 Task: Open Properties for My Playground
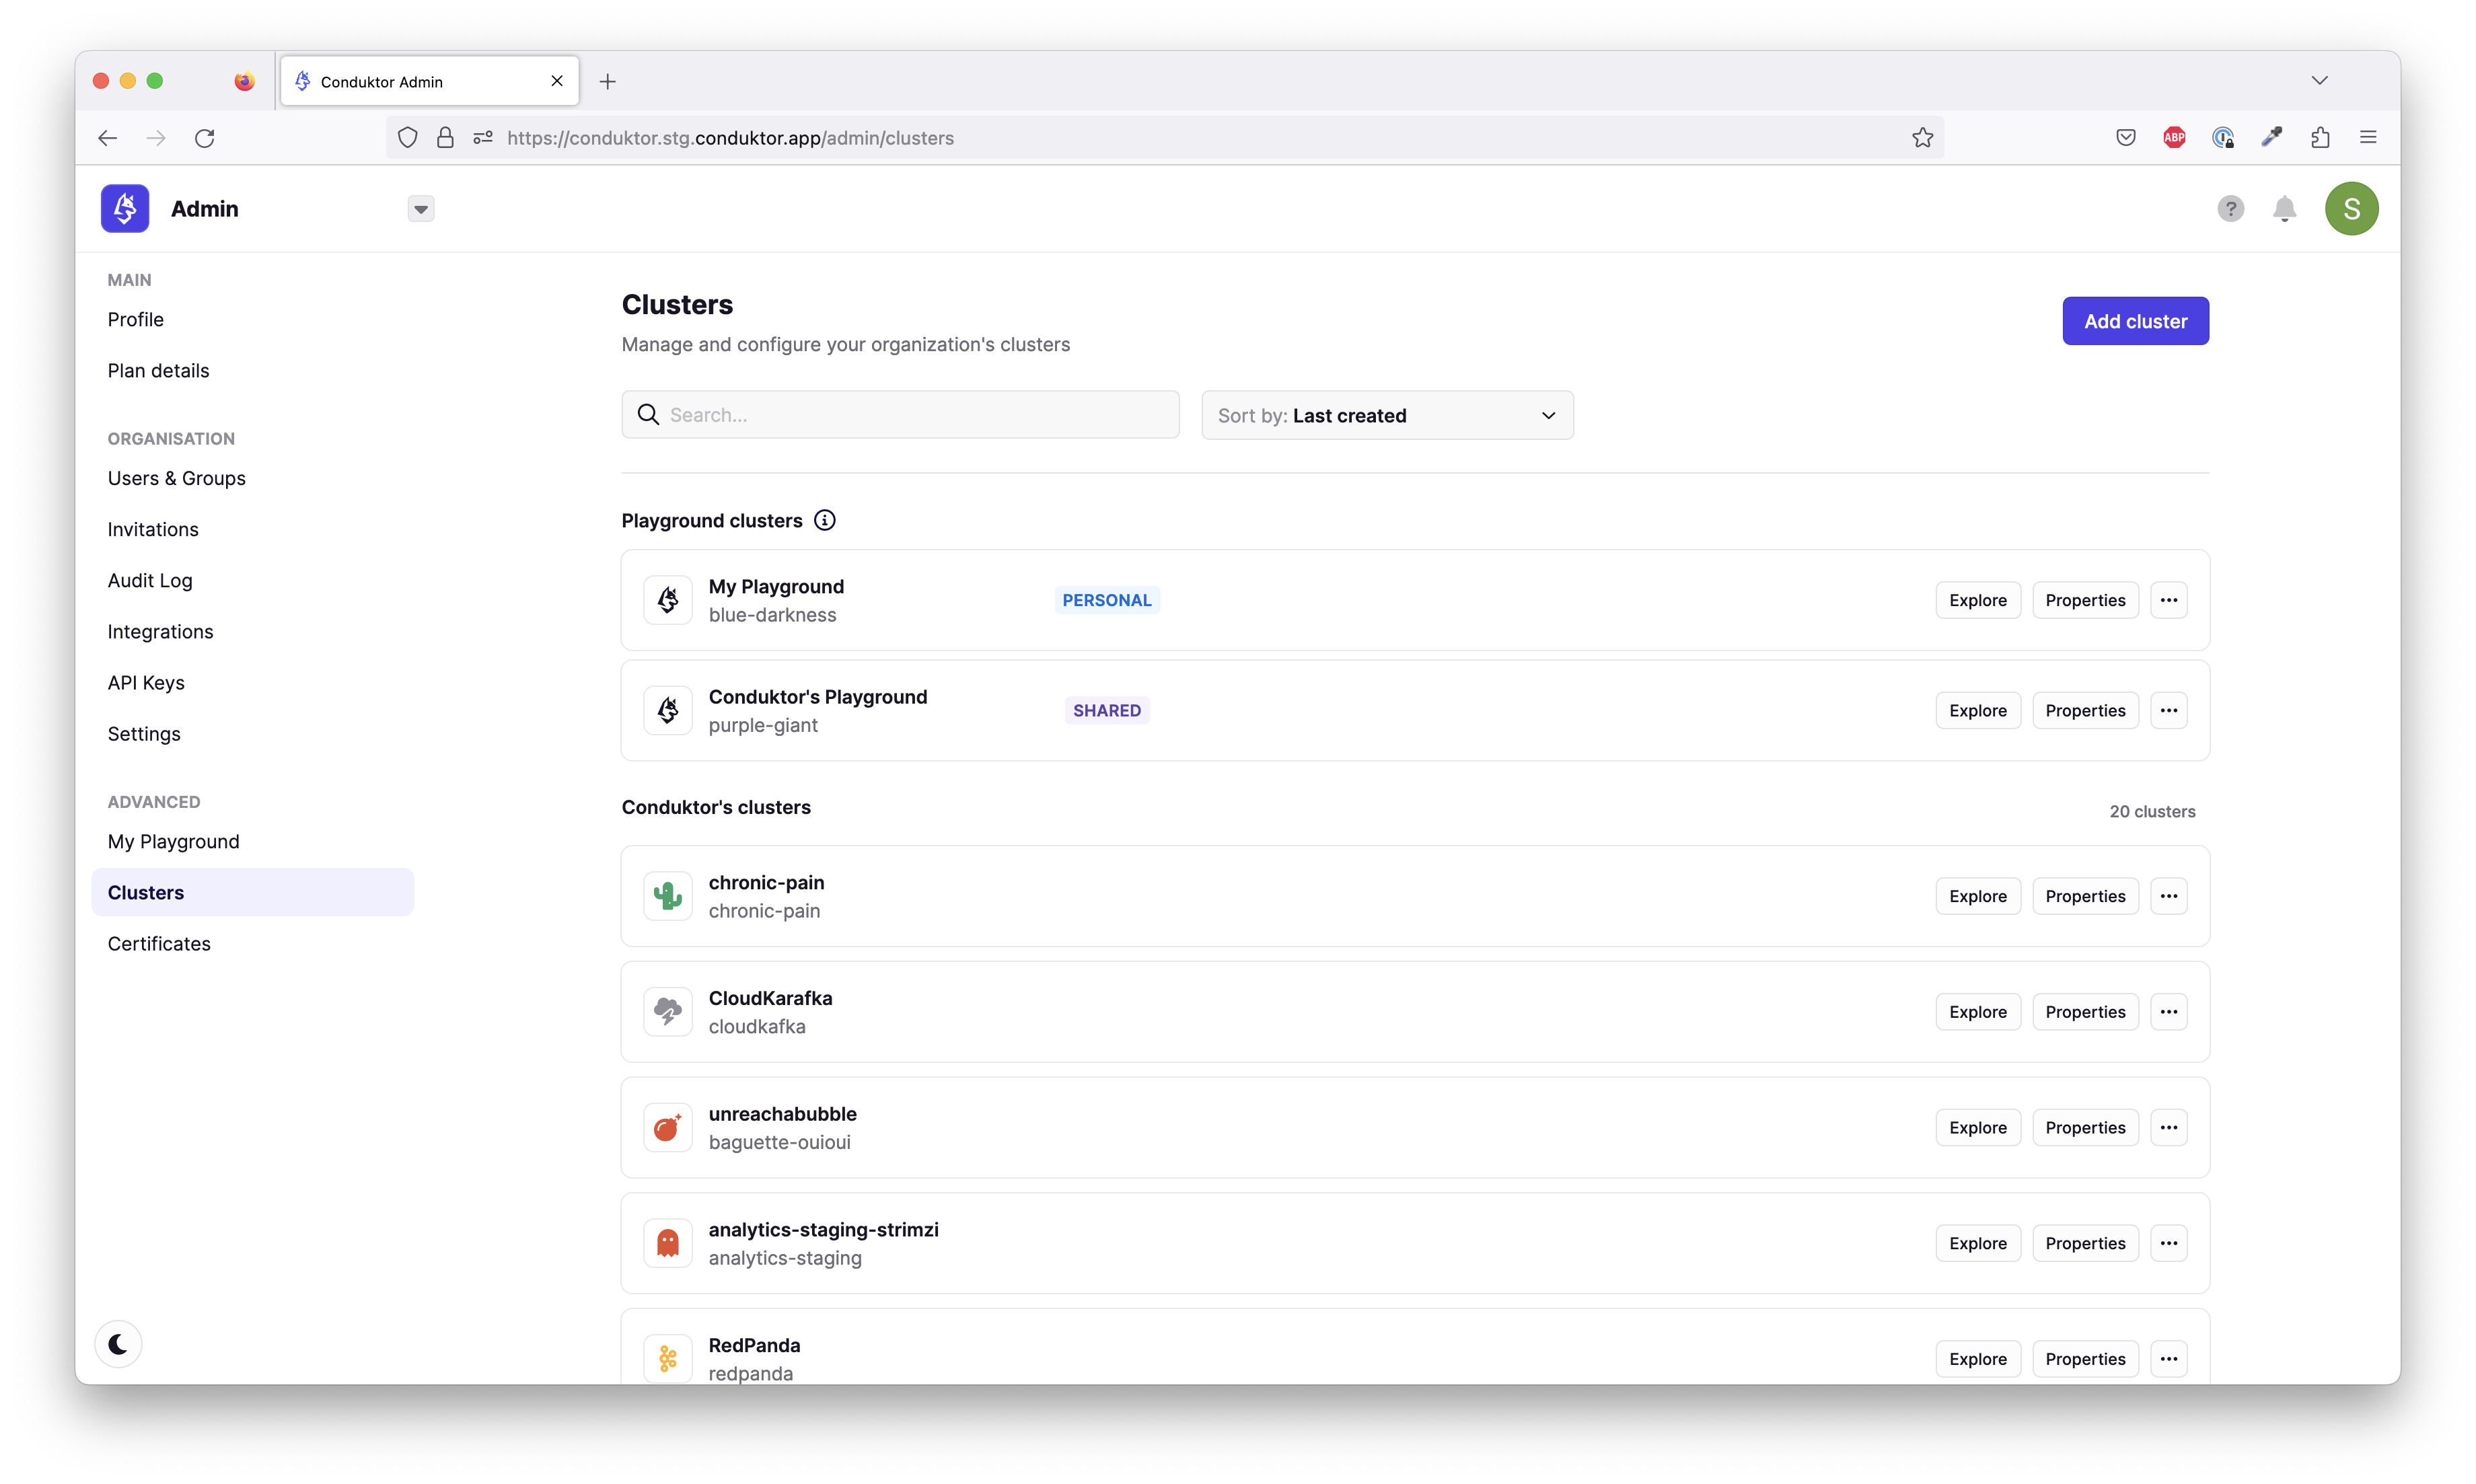click(2085, 600)
